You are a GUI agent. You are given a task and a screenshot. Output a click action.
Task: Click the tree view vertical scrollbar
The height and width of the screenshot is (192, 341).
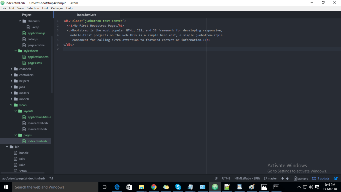click(x=52, y=64)
